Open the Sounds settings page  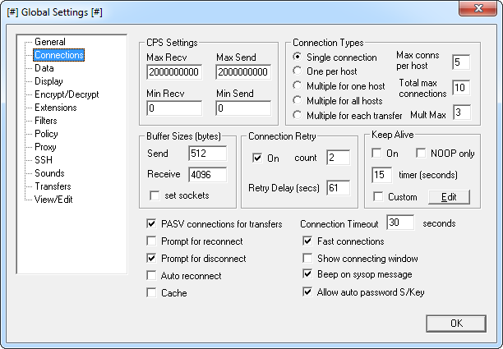pos(49,173)
